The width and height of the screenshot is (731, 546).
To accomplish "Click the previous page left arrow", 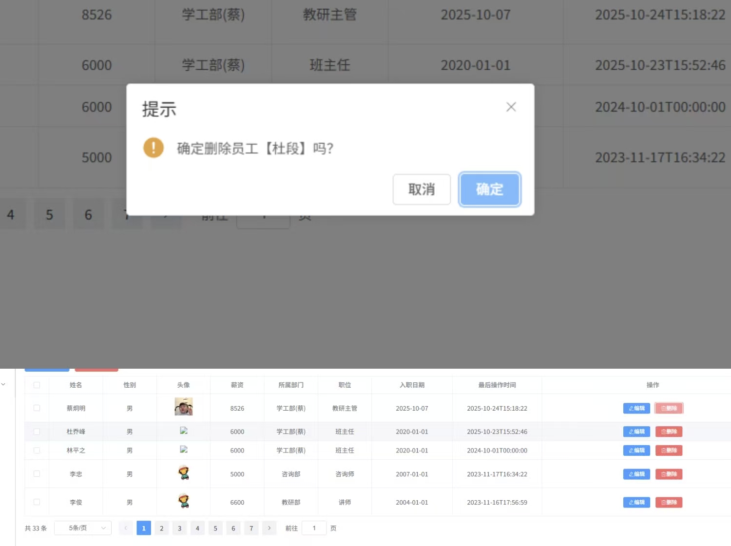I will [126, 528].
